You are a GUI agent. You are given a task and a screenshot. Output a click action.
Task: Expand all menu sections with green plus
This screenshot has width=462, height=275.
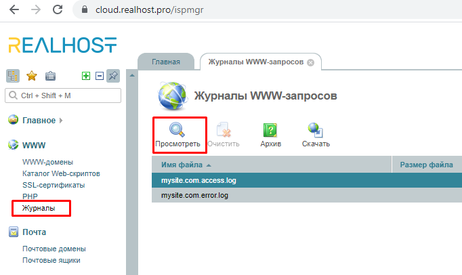[86, 76]
